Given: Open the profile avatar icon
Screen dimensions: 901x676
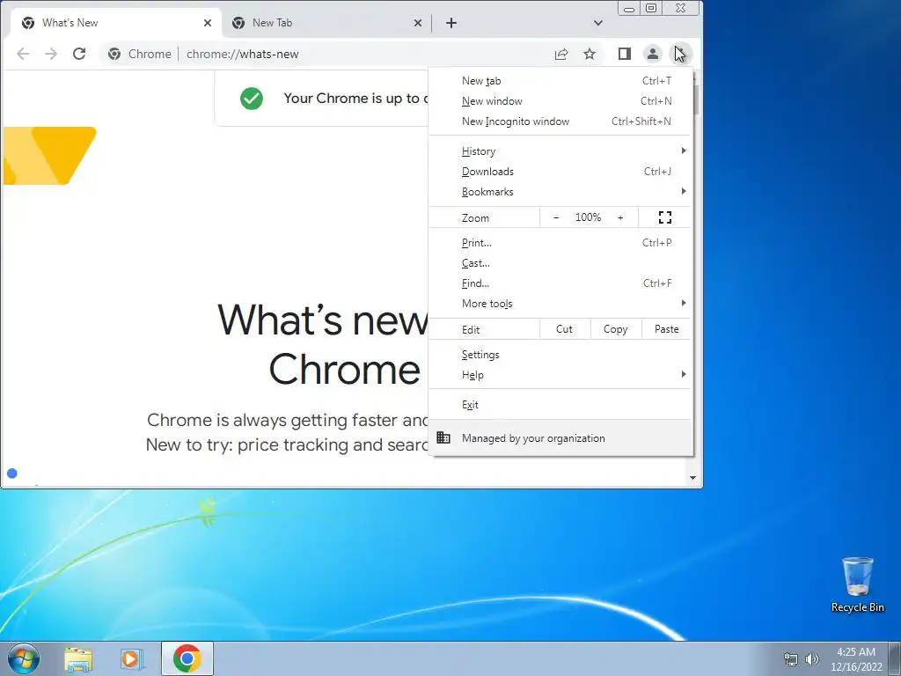Looking at the screenshot, I should (x=653, y=54).
